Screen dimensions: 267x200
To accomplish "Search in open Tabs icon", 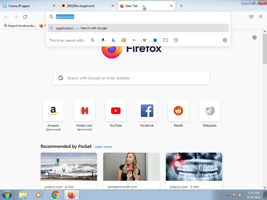I will pyautogui.click(x=166, y=40).
